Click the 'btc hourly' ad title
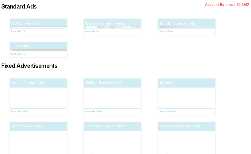The width and height of the screenshot is (251, 154). pyautogui.click(x=167, y=83)
